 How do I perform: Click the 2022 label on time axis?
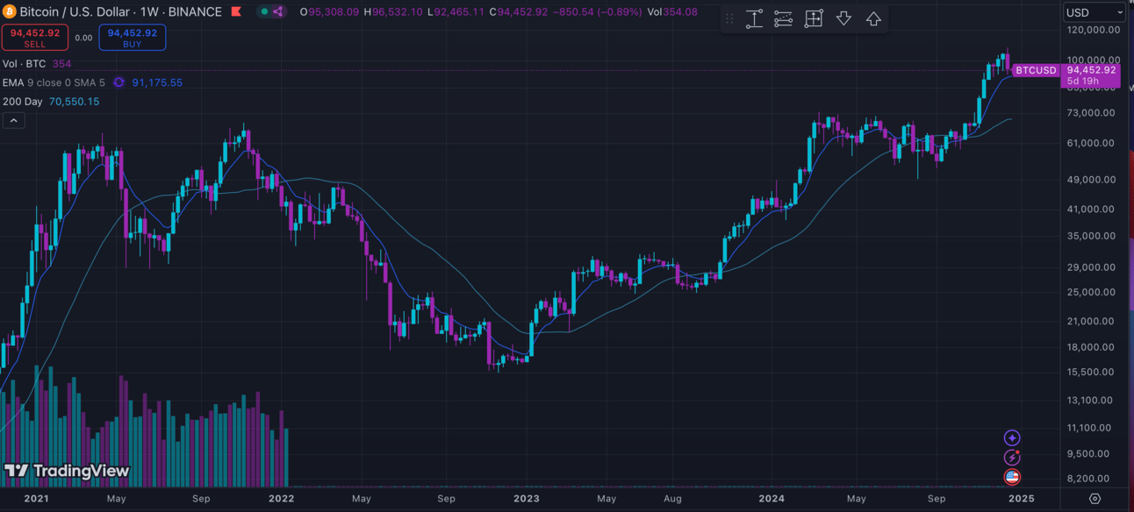coord(281,498)
